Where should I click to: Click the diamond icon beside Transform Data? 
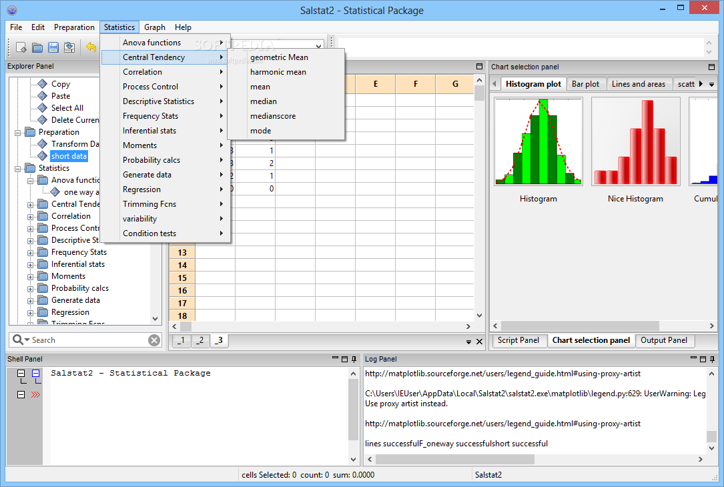[43, 143]
